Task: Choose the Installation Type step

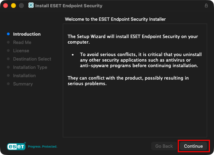Action: [30, 67]
